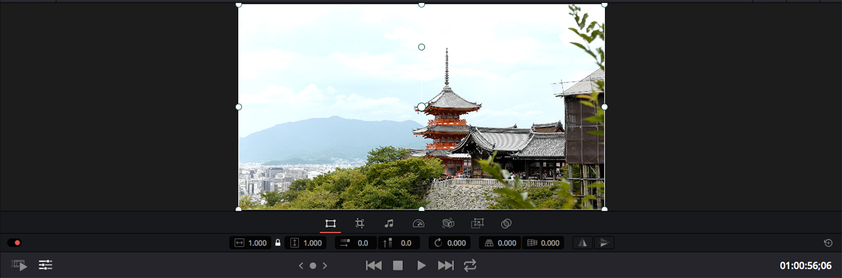Image resolution: width=842 pixels, height=278 pixels.
Task: Jump to next clip
Action: click(446, 265)
